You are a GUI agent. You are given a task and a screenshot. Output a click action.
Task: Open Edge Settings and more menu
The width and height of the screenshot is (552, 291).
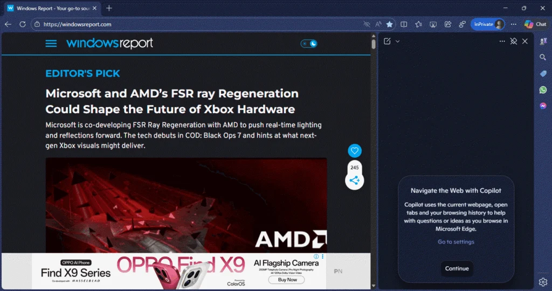tap(513, 24)
